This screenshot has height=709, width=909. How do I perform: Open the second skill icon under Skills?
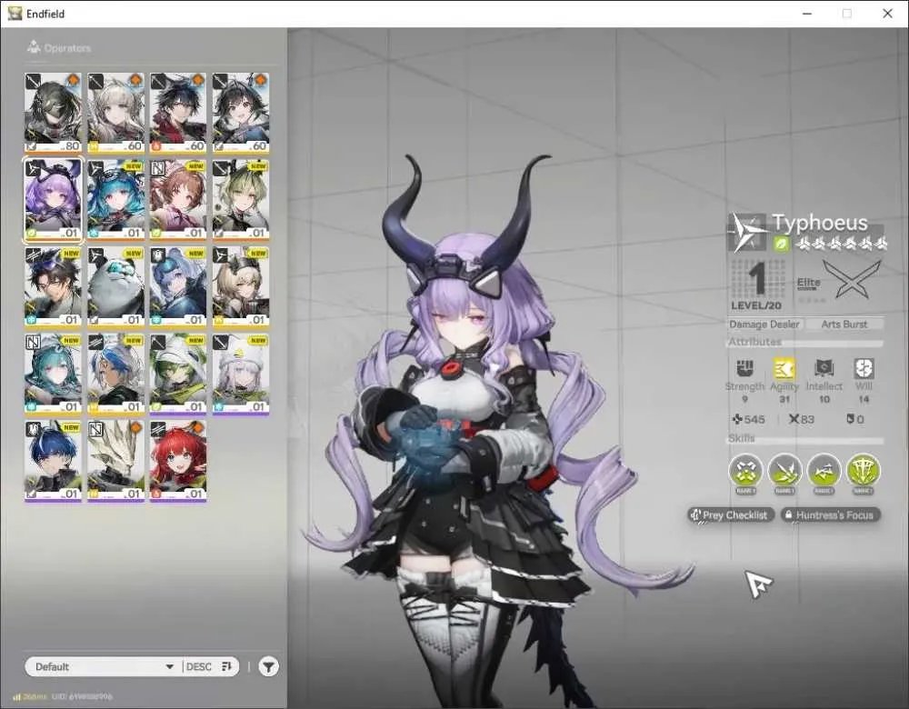[785, 470]
